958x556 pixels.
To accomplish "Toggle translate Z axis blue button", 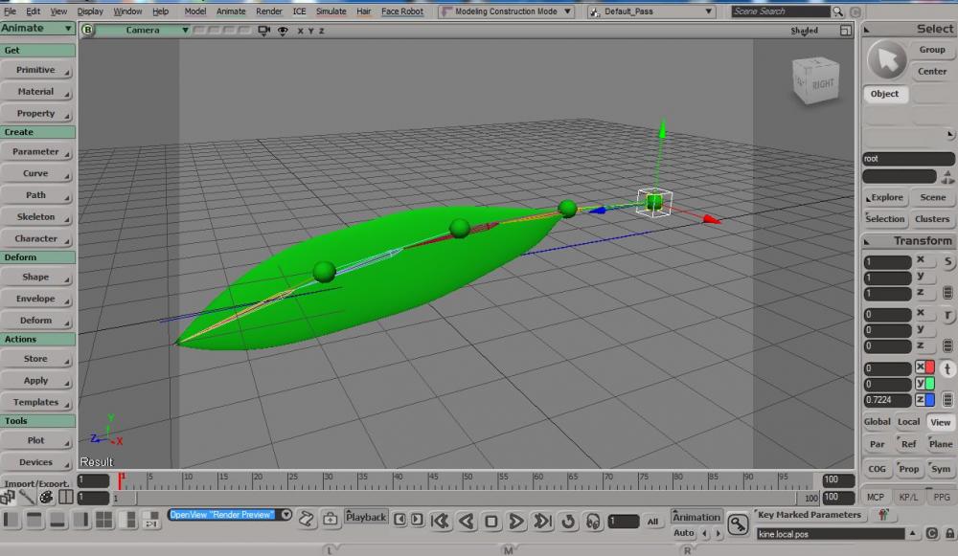I will (925, 400).
